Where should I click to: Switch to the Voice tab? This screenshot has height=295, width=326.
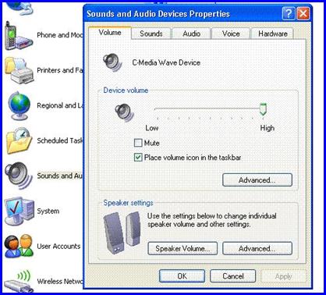click(x=231, y=34)
